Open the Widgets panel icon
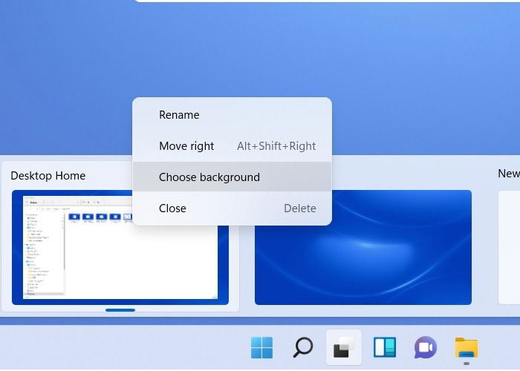The image size is (520, 371). tap(385, 347)
